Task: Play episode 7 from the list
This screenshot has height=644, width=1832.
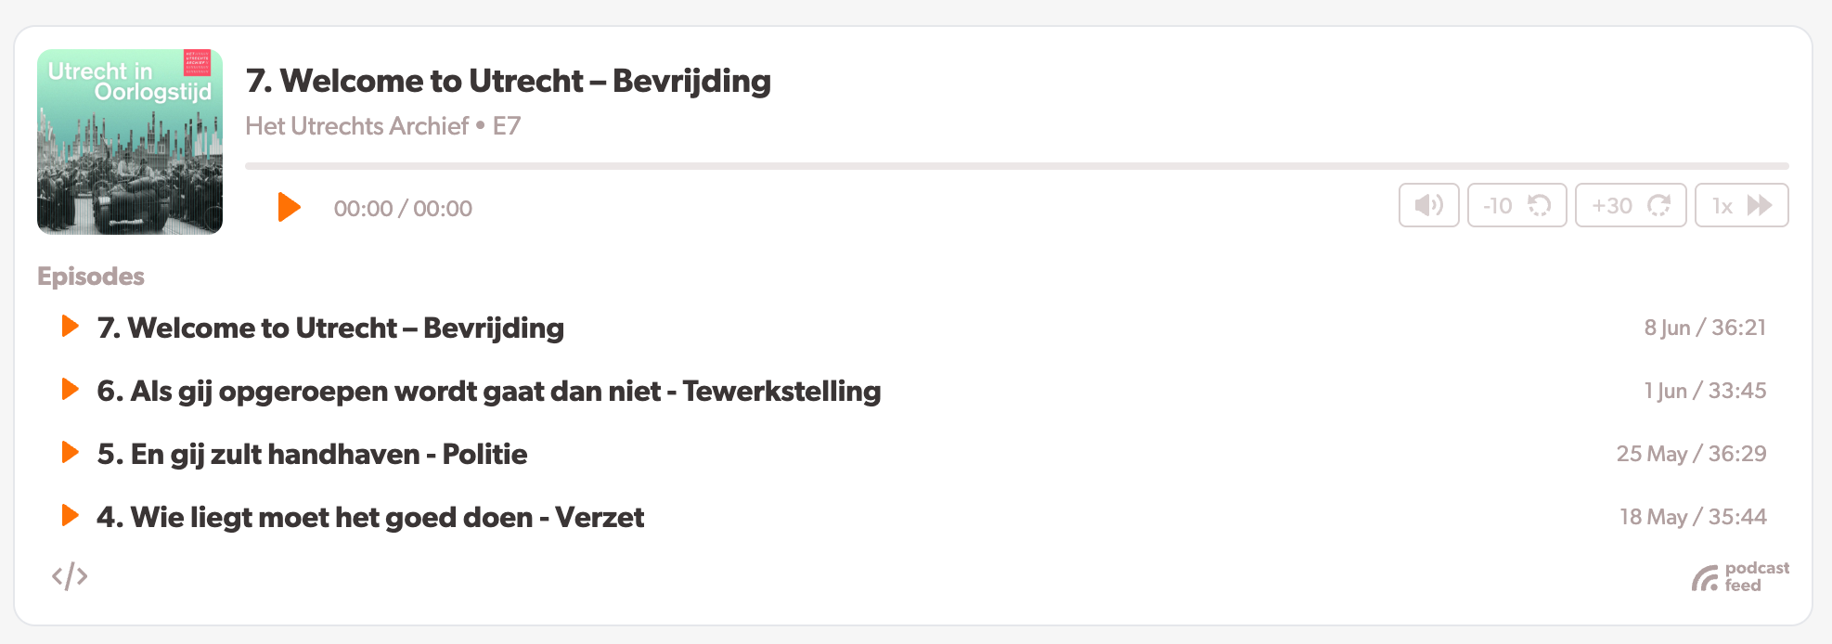Action: pos(70,327)
